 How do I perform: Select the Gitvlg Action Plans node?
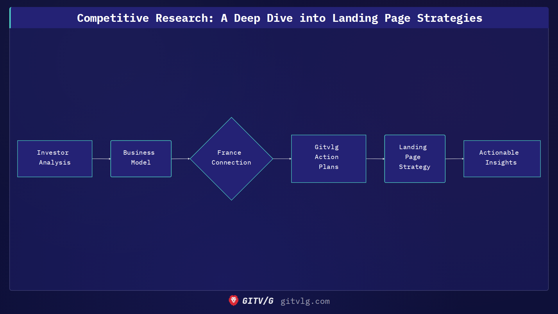tap(328, 158)
